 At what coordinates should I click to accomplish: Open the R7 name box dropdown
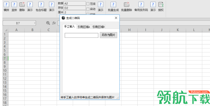click(35, 23)
